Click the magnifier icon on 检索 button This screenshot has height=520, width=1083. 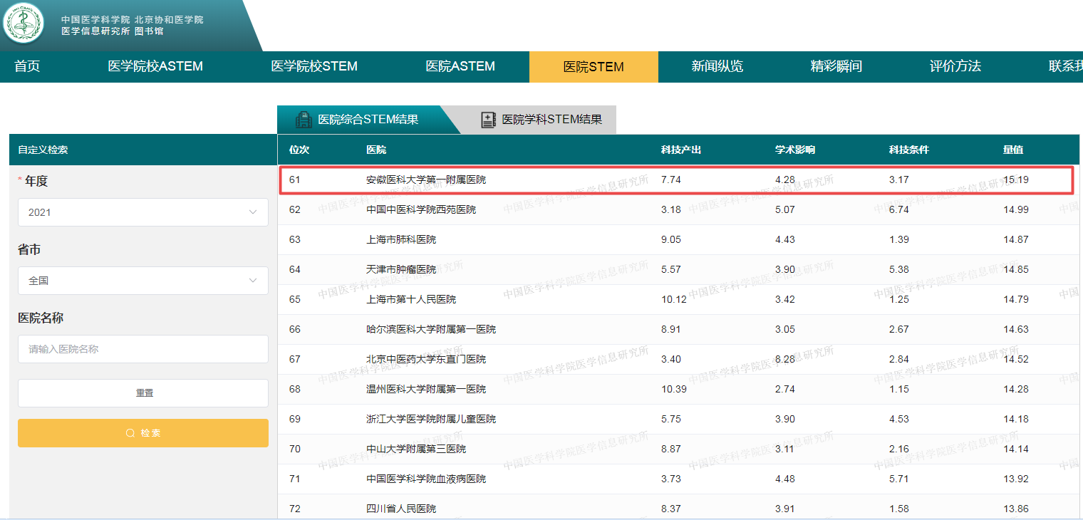130,433
